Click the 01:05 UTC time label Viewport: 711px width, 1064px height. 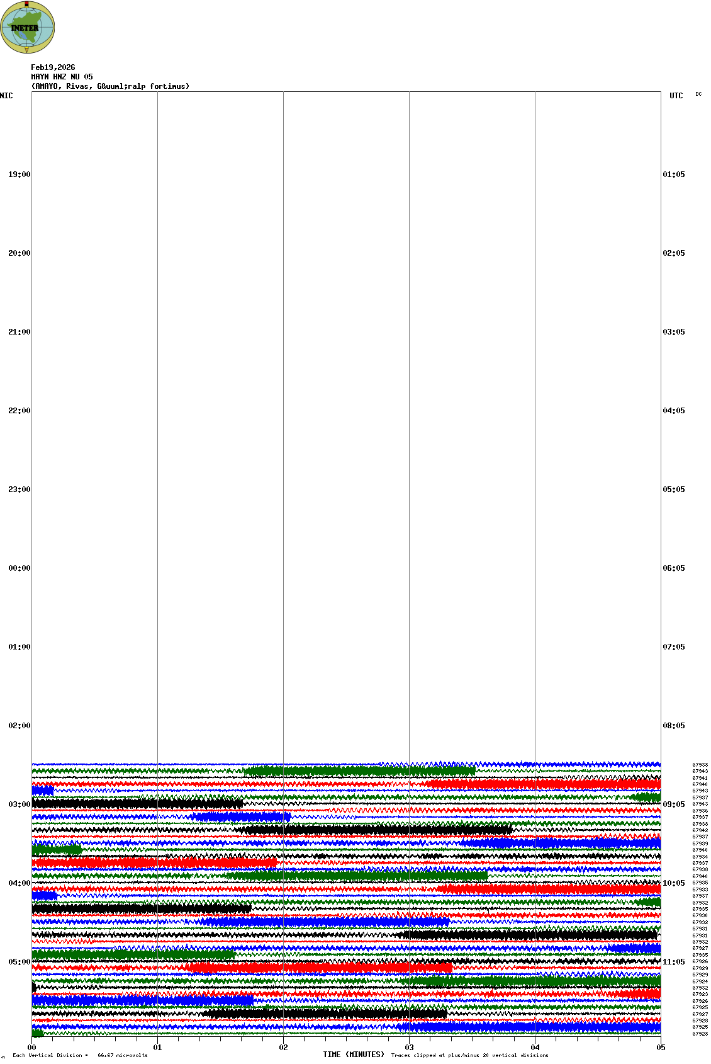[673, 174]
